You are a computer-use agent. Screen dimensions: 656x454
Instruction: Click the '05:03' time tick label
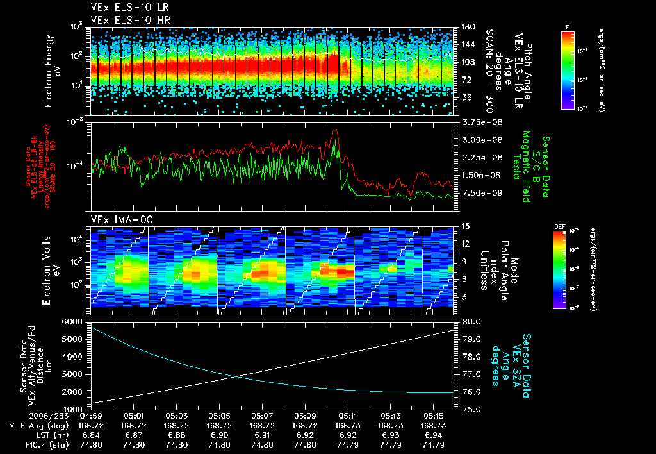pos(177,416)
